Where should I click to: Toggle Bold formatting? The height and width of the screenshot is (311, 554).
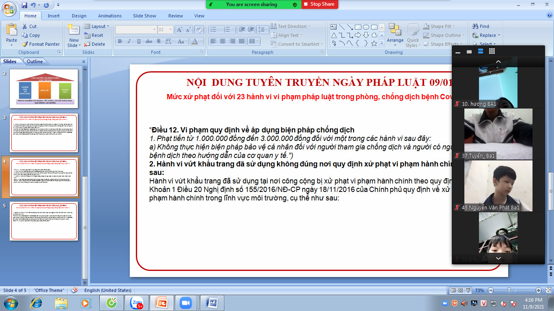120,41
